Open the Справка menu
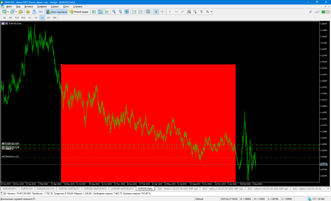Screen dimensions: 331x201 (78, 6)
